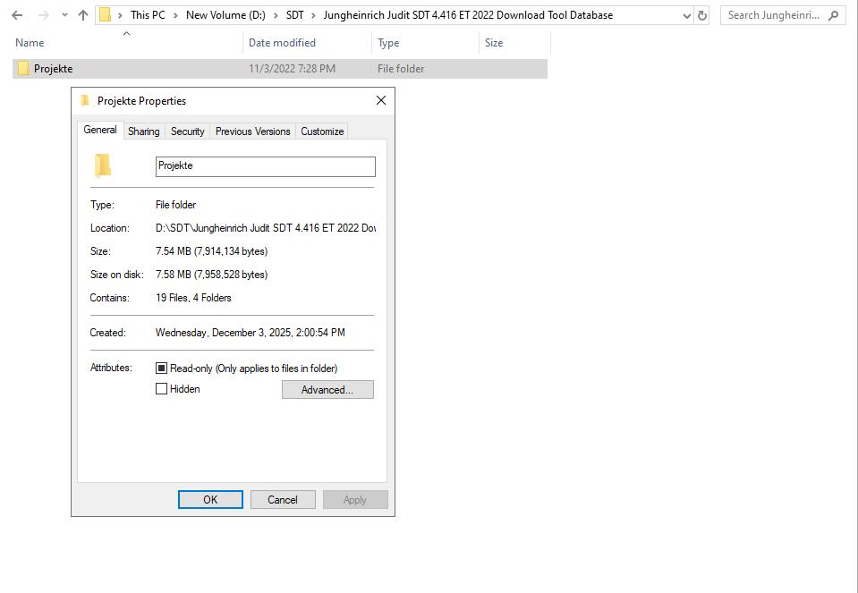Image resolution: width=858 pixels, height=593 pixels.
Task: Enable the Hidden attribute checkbox
Action: [x=161, y=389]
